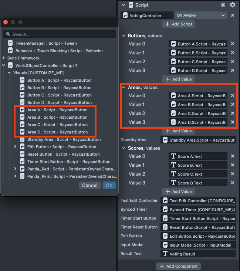The image size is (240, 271).
Task: Click Add Value under Buttons list
Action: [179, 79]
